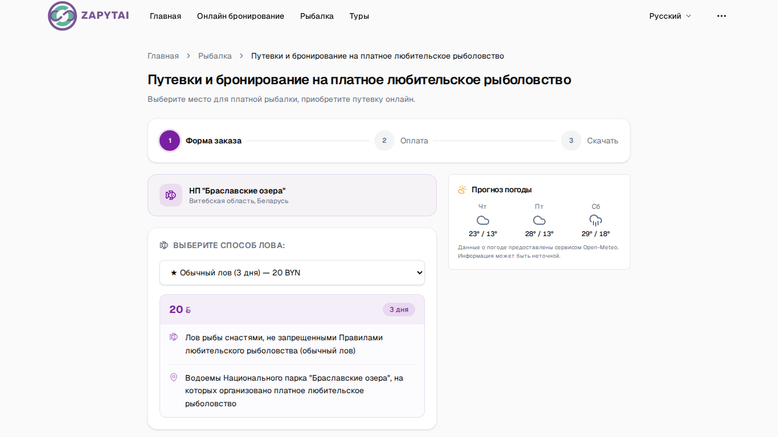Click the НП "Браславские озера" location card
This screenshot has height=437, width=778.
click(x=292, y=195)
